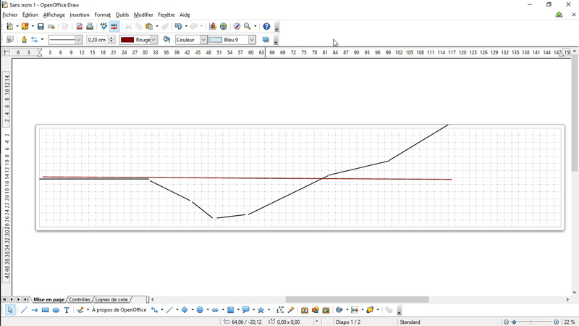Open the Format menu
Image resolution: width=579 pixels, height=326 pixels.
point(102,14)
